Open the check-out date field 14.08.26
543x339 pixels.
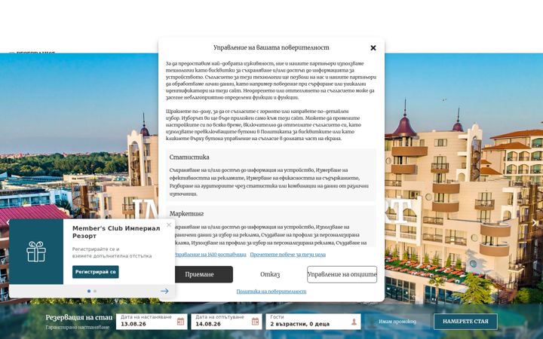click(226, 322)
